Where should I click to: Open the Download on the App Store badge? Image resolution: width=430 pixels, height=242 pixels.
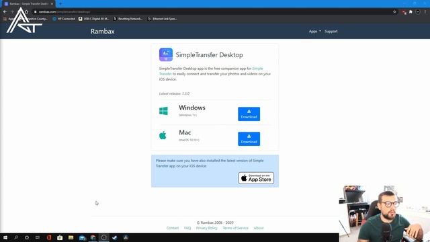256,178
